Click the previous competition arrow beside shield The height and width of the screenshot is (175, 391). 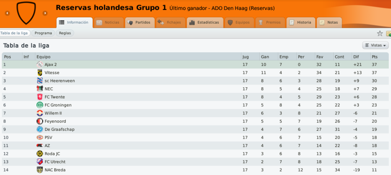coord(8,13)
